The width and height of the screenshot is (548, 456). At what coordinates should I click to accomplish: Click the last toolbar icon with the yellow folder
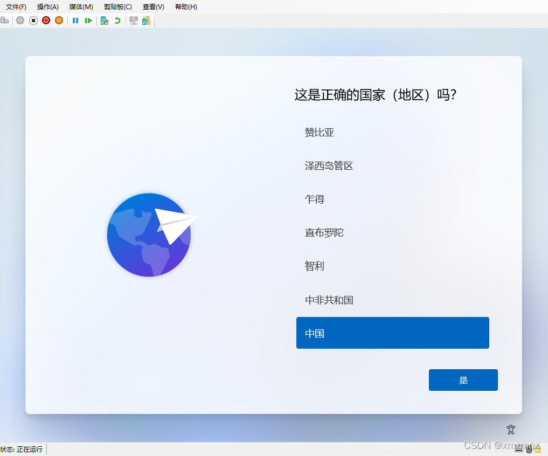pyautogui.click(x=146, y=20)
